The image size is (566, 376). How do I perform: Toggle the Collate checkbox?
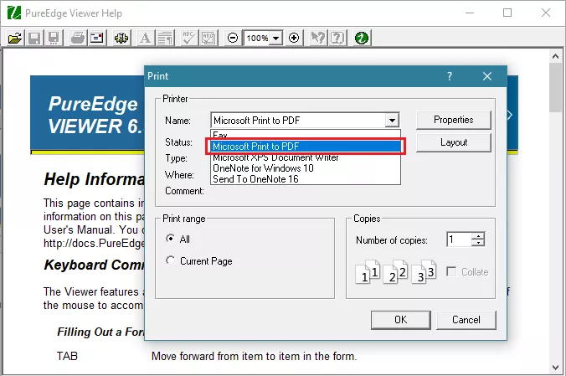click(467, 271)
